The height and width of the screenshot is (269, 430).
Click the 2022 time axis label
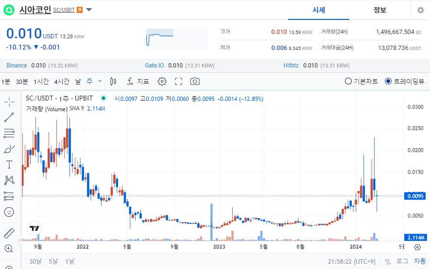coord(83,247)
